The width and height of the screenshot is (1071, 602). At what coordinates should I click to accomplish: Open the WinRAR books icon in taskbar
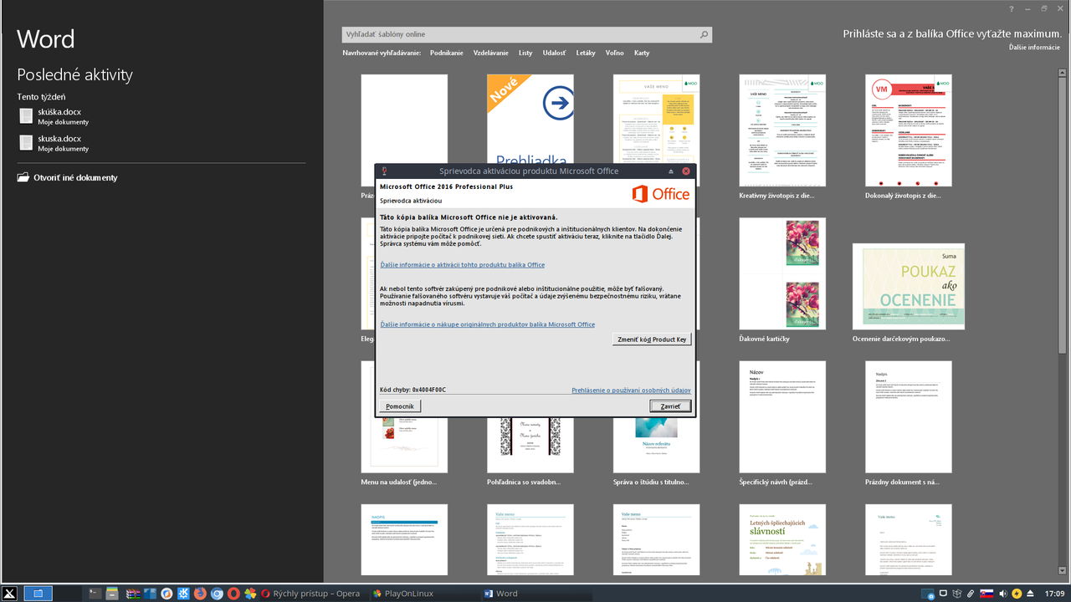[x=133, y=594]
